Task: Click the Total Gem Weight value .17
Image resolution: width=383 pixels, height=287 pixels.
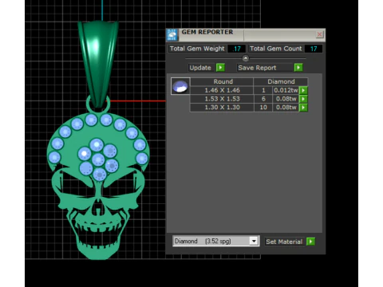Action: [236, 49]
